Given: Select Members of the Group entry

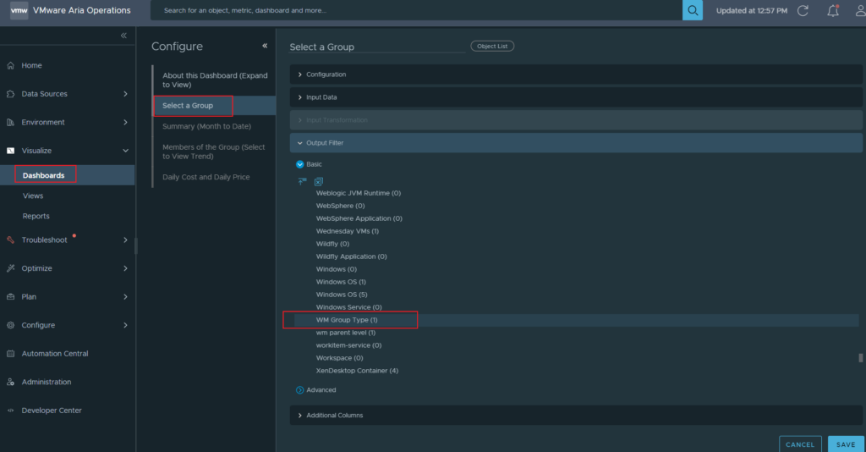Looking at the screenshot, I should 215,152.
